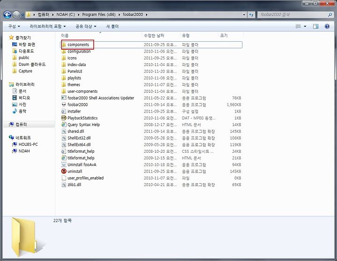The height and width of the screenshot is (261, 337).
Task: Select the red uninstall application icon
Action: [64, 172]
